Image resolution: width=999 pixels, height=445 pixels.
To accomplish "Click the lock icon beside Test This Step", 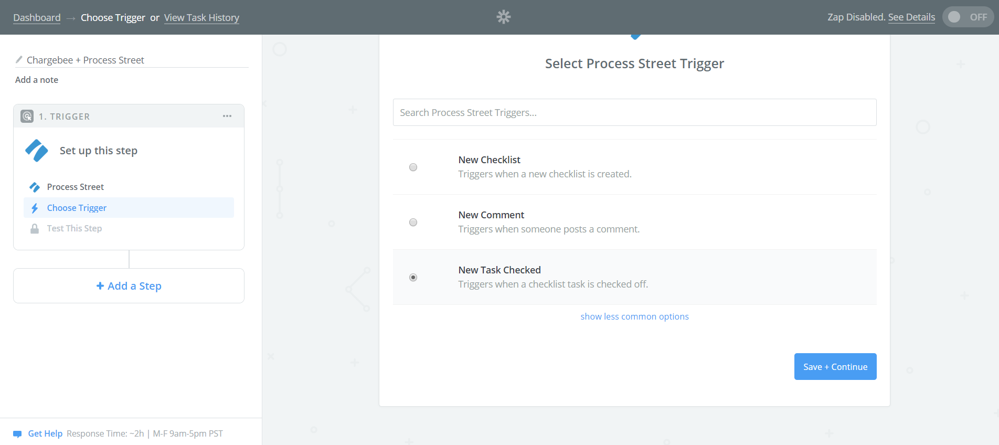I will 35,229.
